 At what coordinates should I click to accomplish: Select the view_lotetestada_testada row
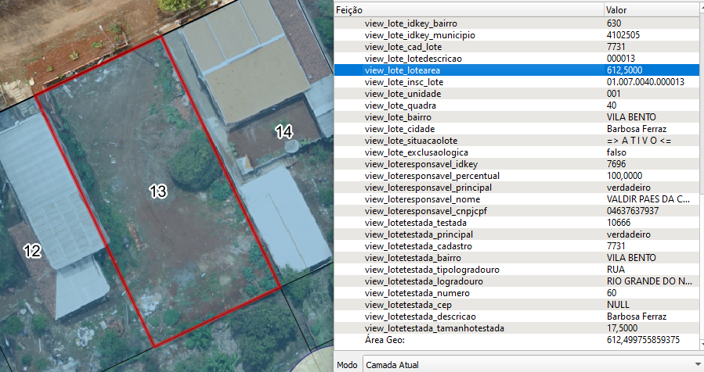(x=517, y=223)
